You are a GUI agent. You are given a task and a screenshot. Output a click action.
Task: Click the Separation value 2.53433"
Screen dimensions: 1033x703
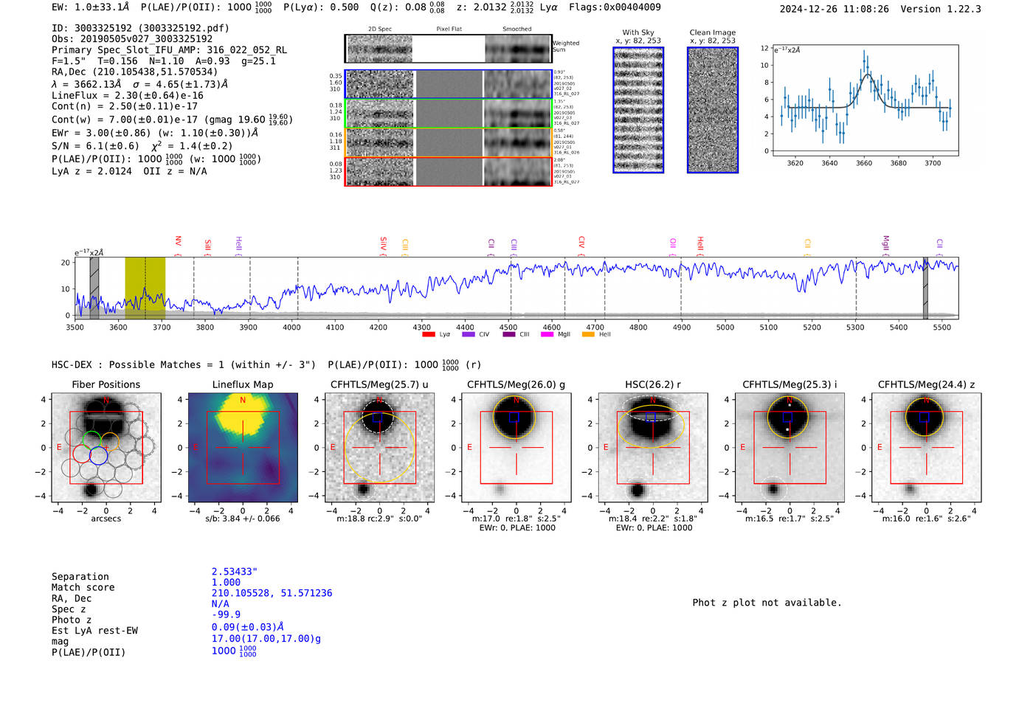click(235, 572)
